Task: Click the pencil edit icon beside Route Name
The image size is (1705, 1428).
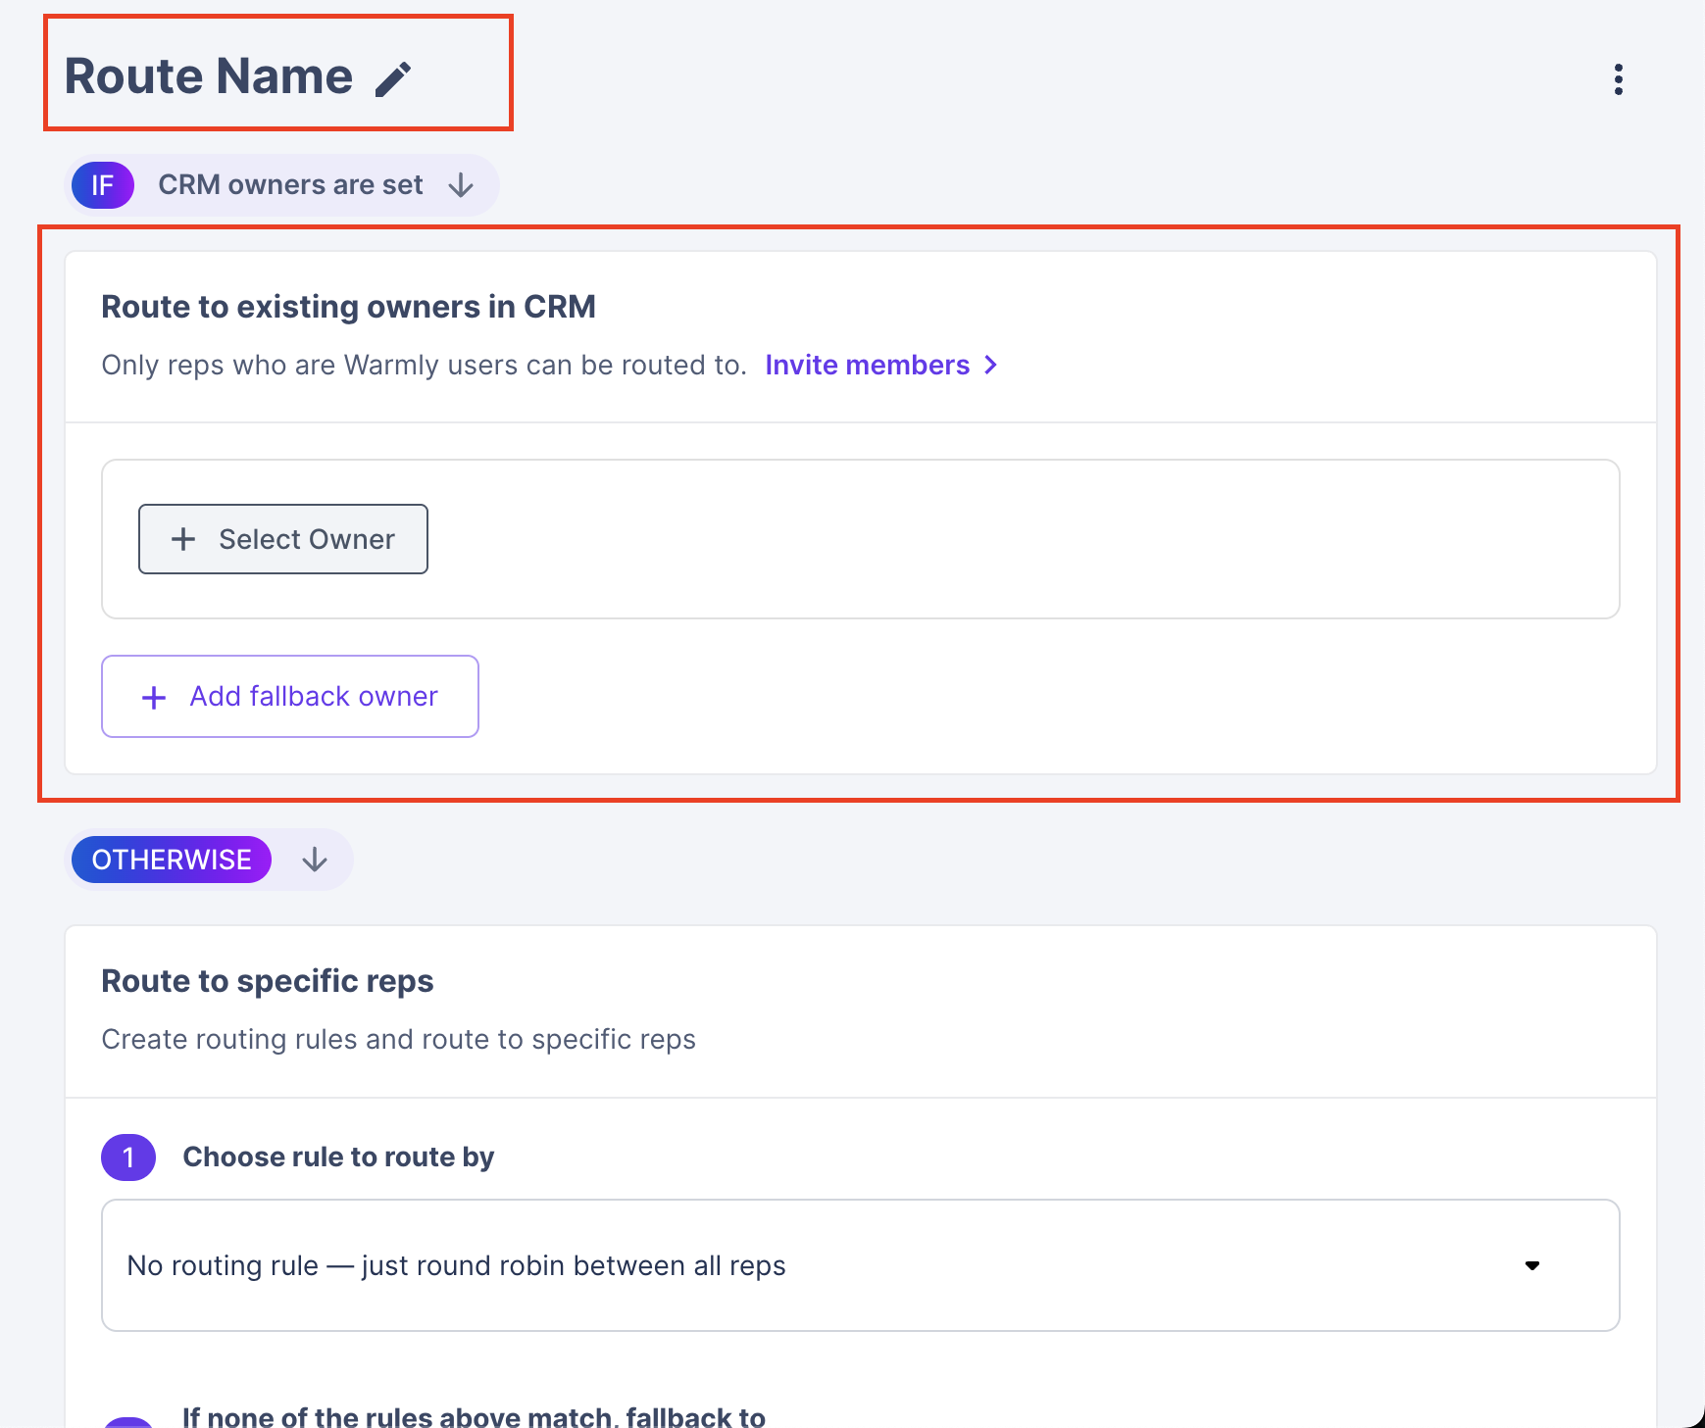Action: pos(393,79)
